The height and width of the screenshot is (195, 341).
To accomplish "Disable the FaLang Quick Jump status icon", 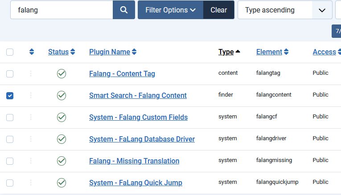I will (x=62, y=183).
